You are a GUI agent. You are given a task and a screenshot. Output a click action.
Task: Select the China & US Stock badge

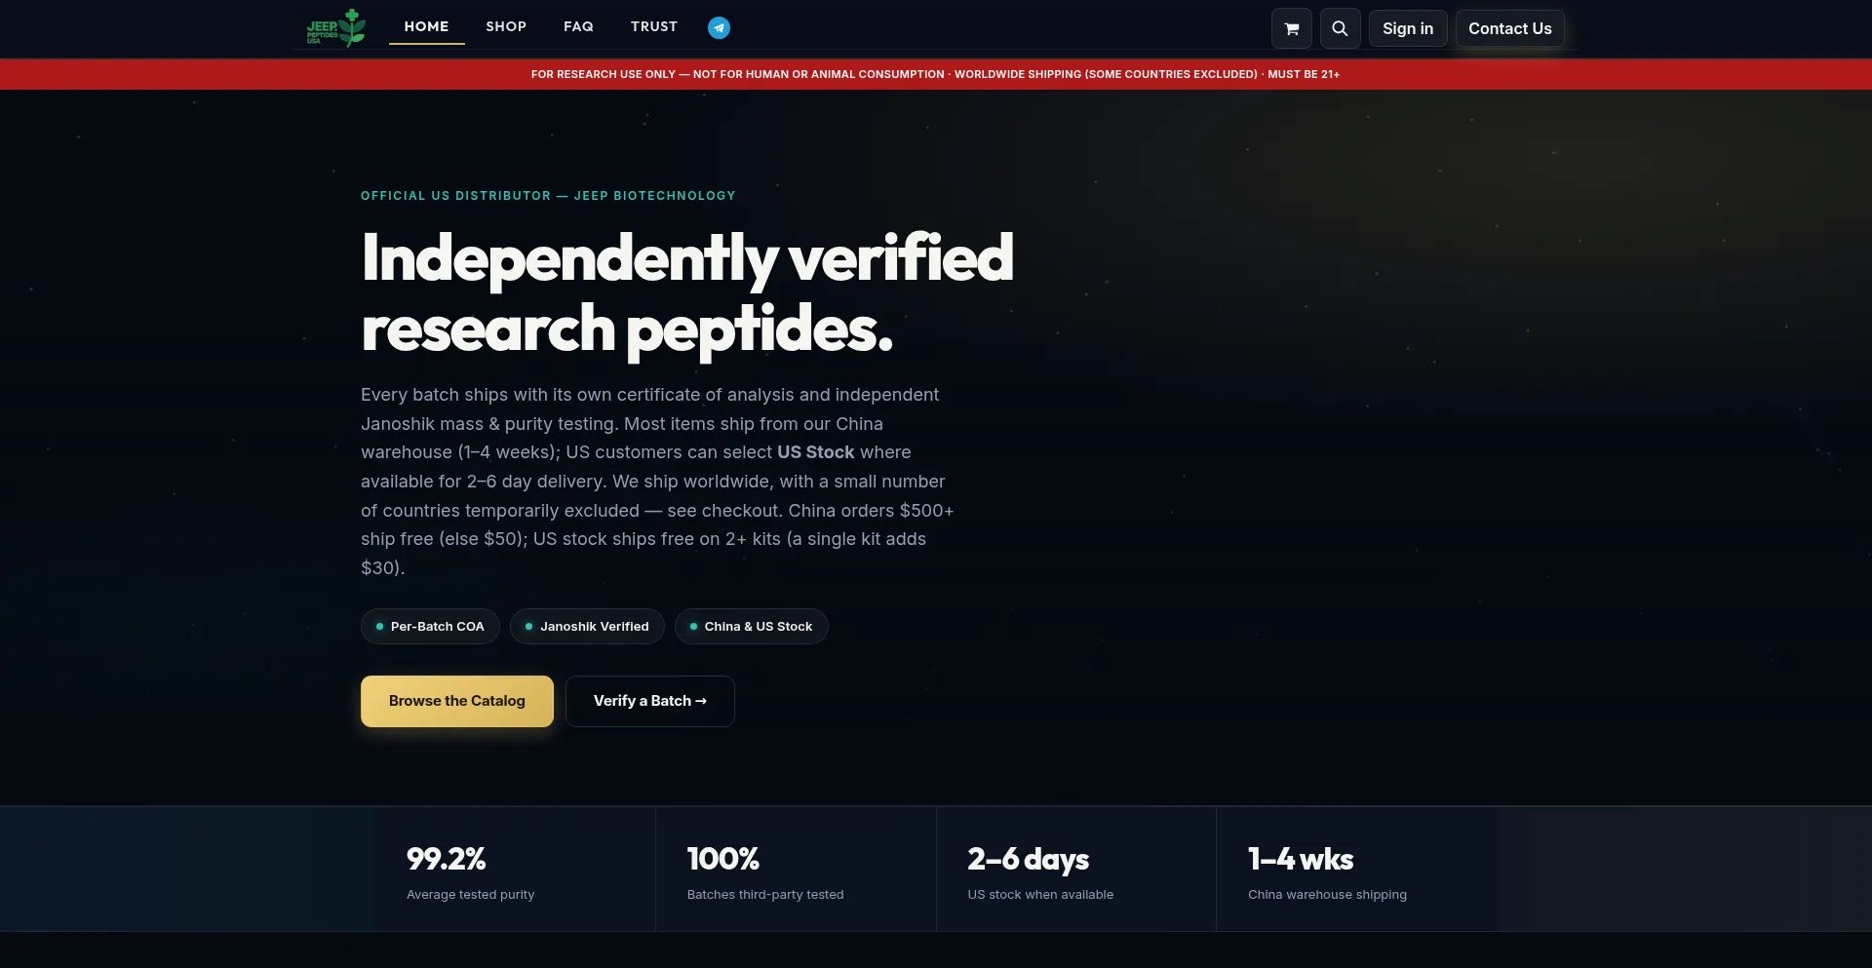[751, 626]
